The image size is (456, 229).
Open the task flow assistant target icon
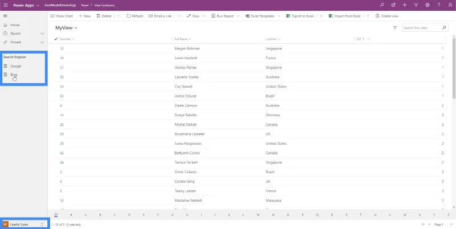click(393, 5)
